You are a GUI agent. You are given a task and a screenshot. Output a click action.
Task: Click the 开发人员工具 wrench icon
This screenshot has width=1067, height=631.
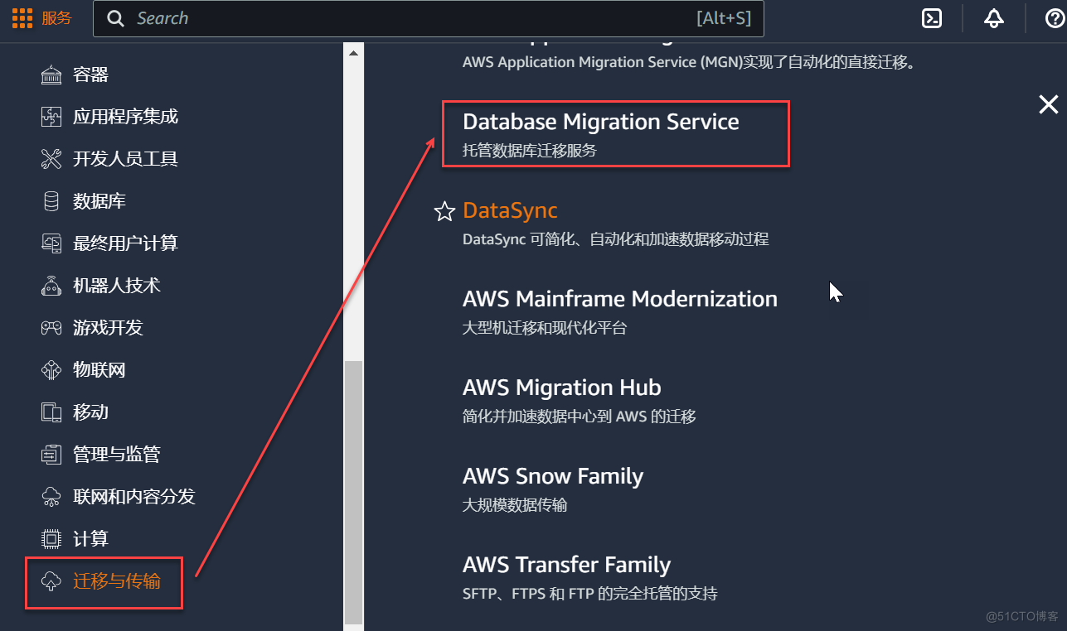point(51,159)
